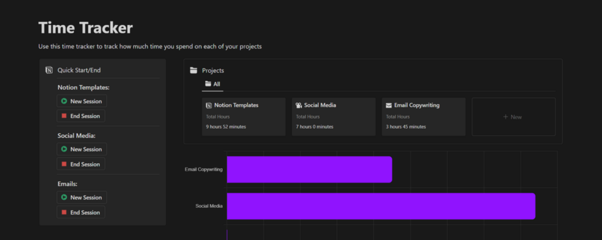This screenshot has height=240, width=602.
Task: Open the Notion Templates project card
Action: point(244,117)
